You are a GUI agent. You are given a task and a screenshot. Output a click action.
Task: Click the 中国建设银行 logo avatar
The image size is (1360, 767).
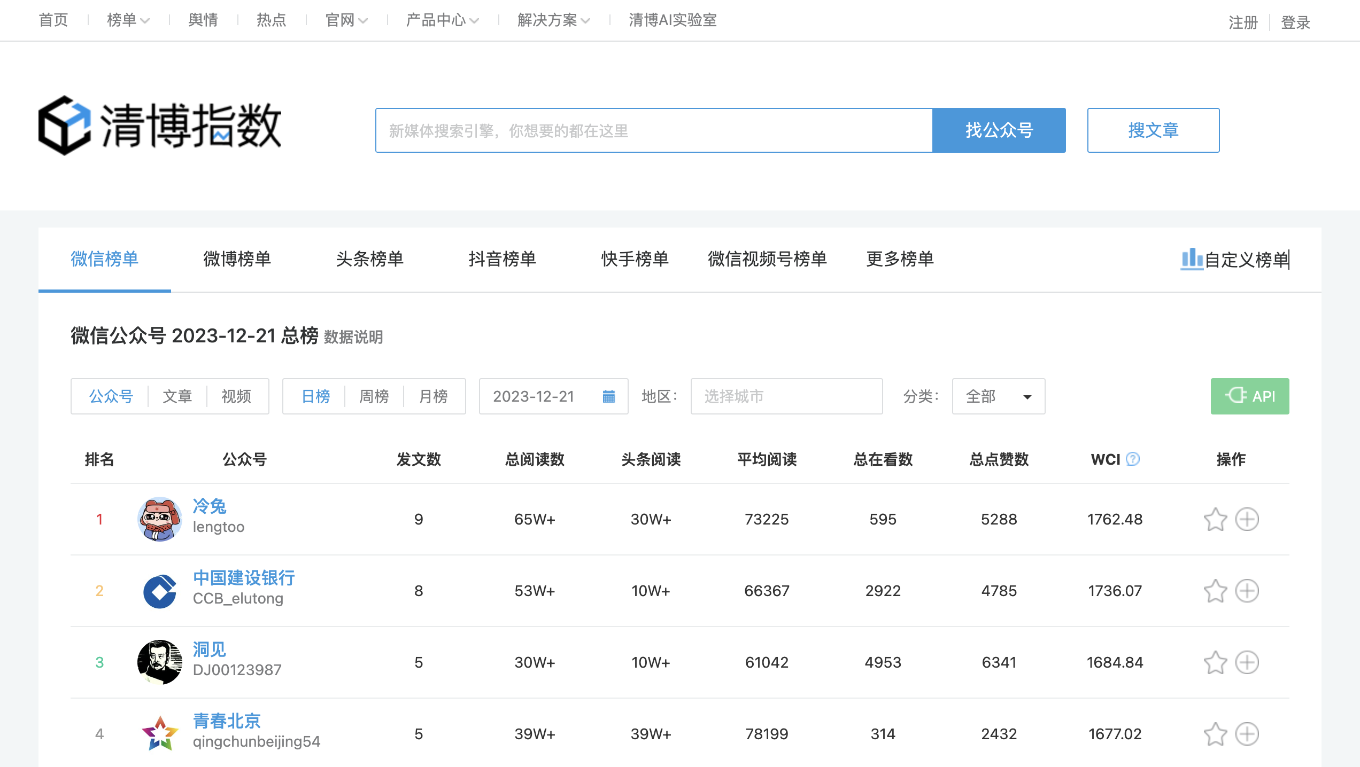click(x=159, y=591)
